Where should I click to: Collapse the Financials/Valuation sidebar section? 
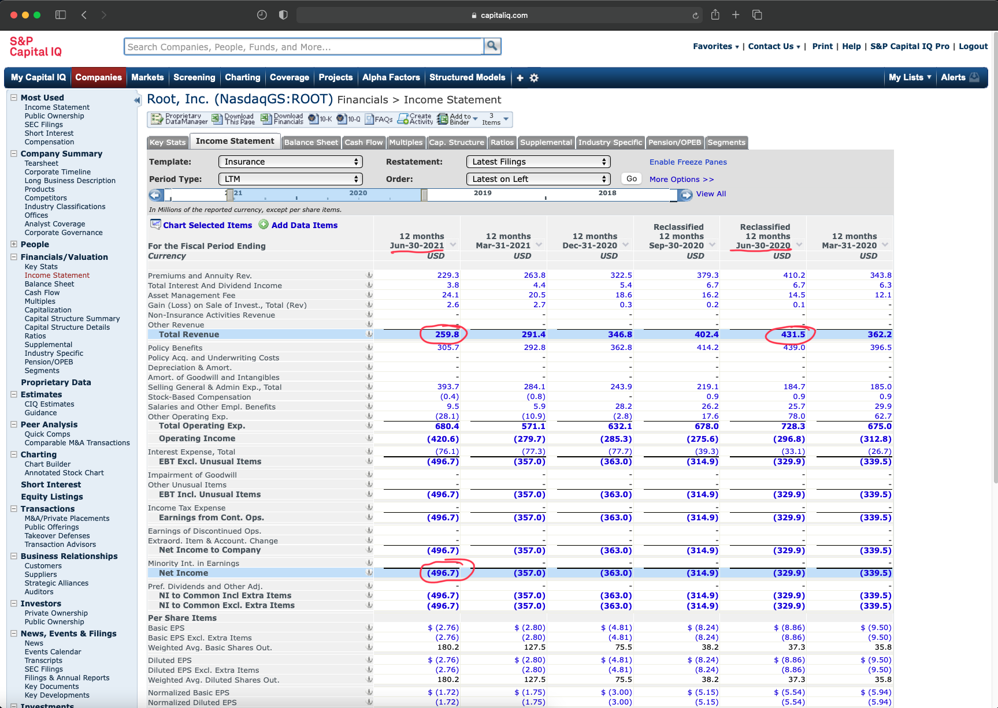[x=13, y=257]
